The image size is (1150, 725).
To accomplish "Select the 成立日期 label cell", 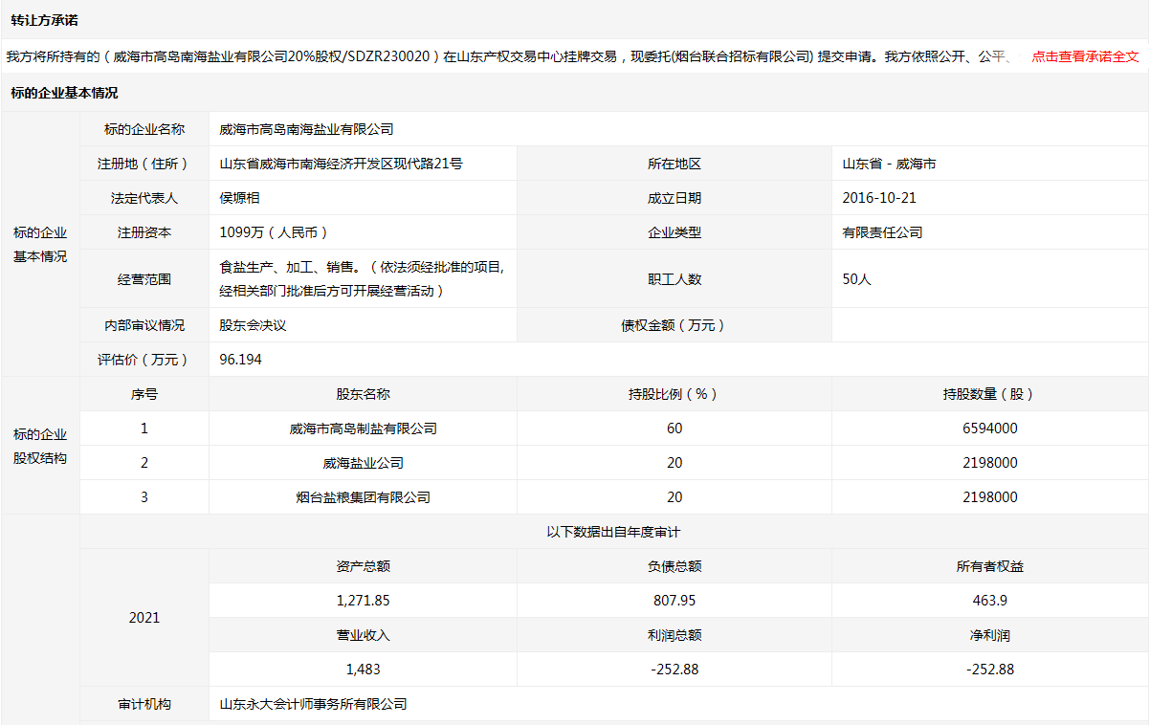I will click(675, 198).
